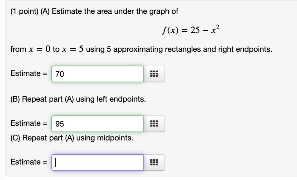This screenshot has height=180, width=297.
Task: Click the estimate field for left endpoints
Action: click(x=97, y=123)
